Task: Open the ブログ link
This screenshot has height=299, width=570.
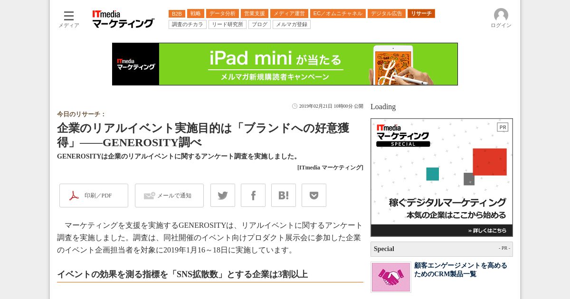Action: pyautogui.click(x=259, y=24)
